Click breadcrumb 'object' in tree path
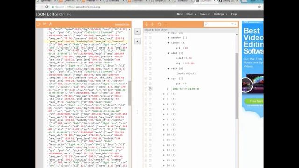 click(148, 30)
